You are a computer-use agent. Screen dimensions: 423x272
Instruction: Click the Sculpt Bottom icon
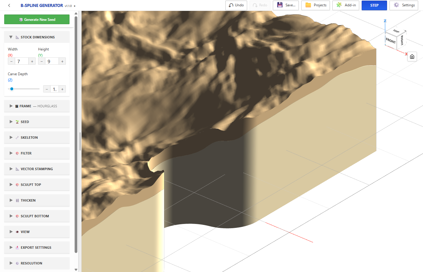(17, 216)
